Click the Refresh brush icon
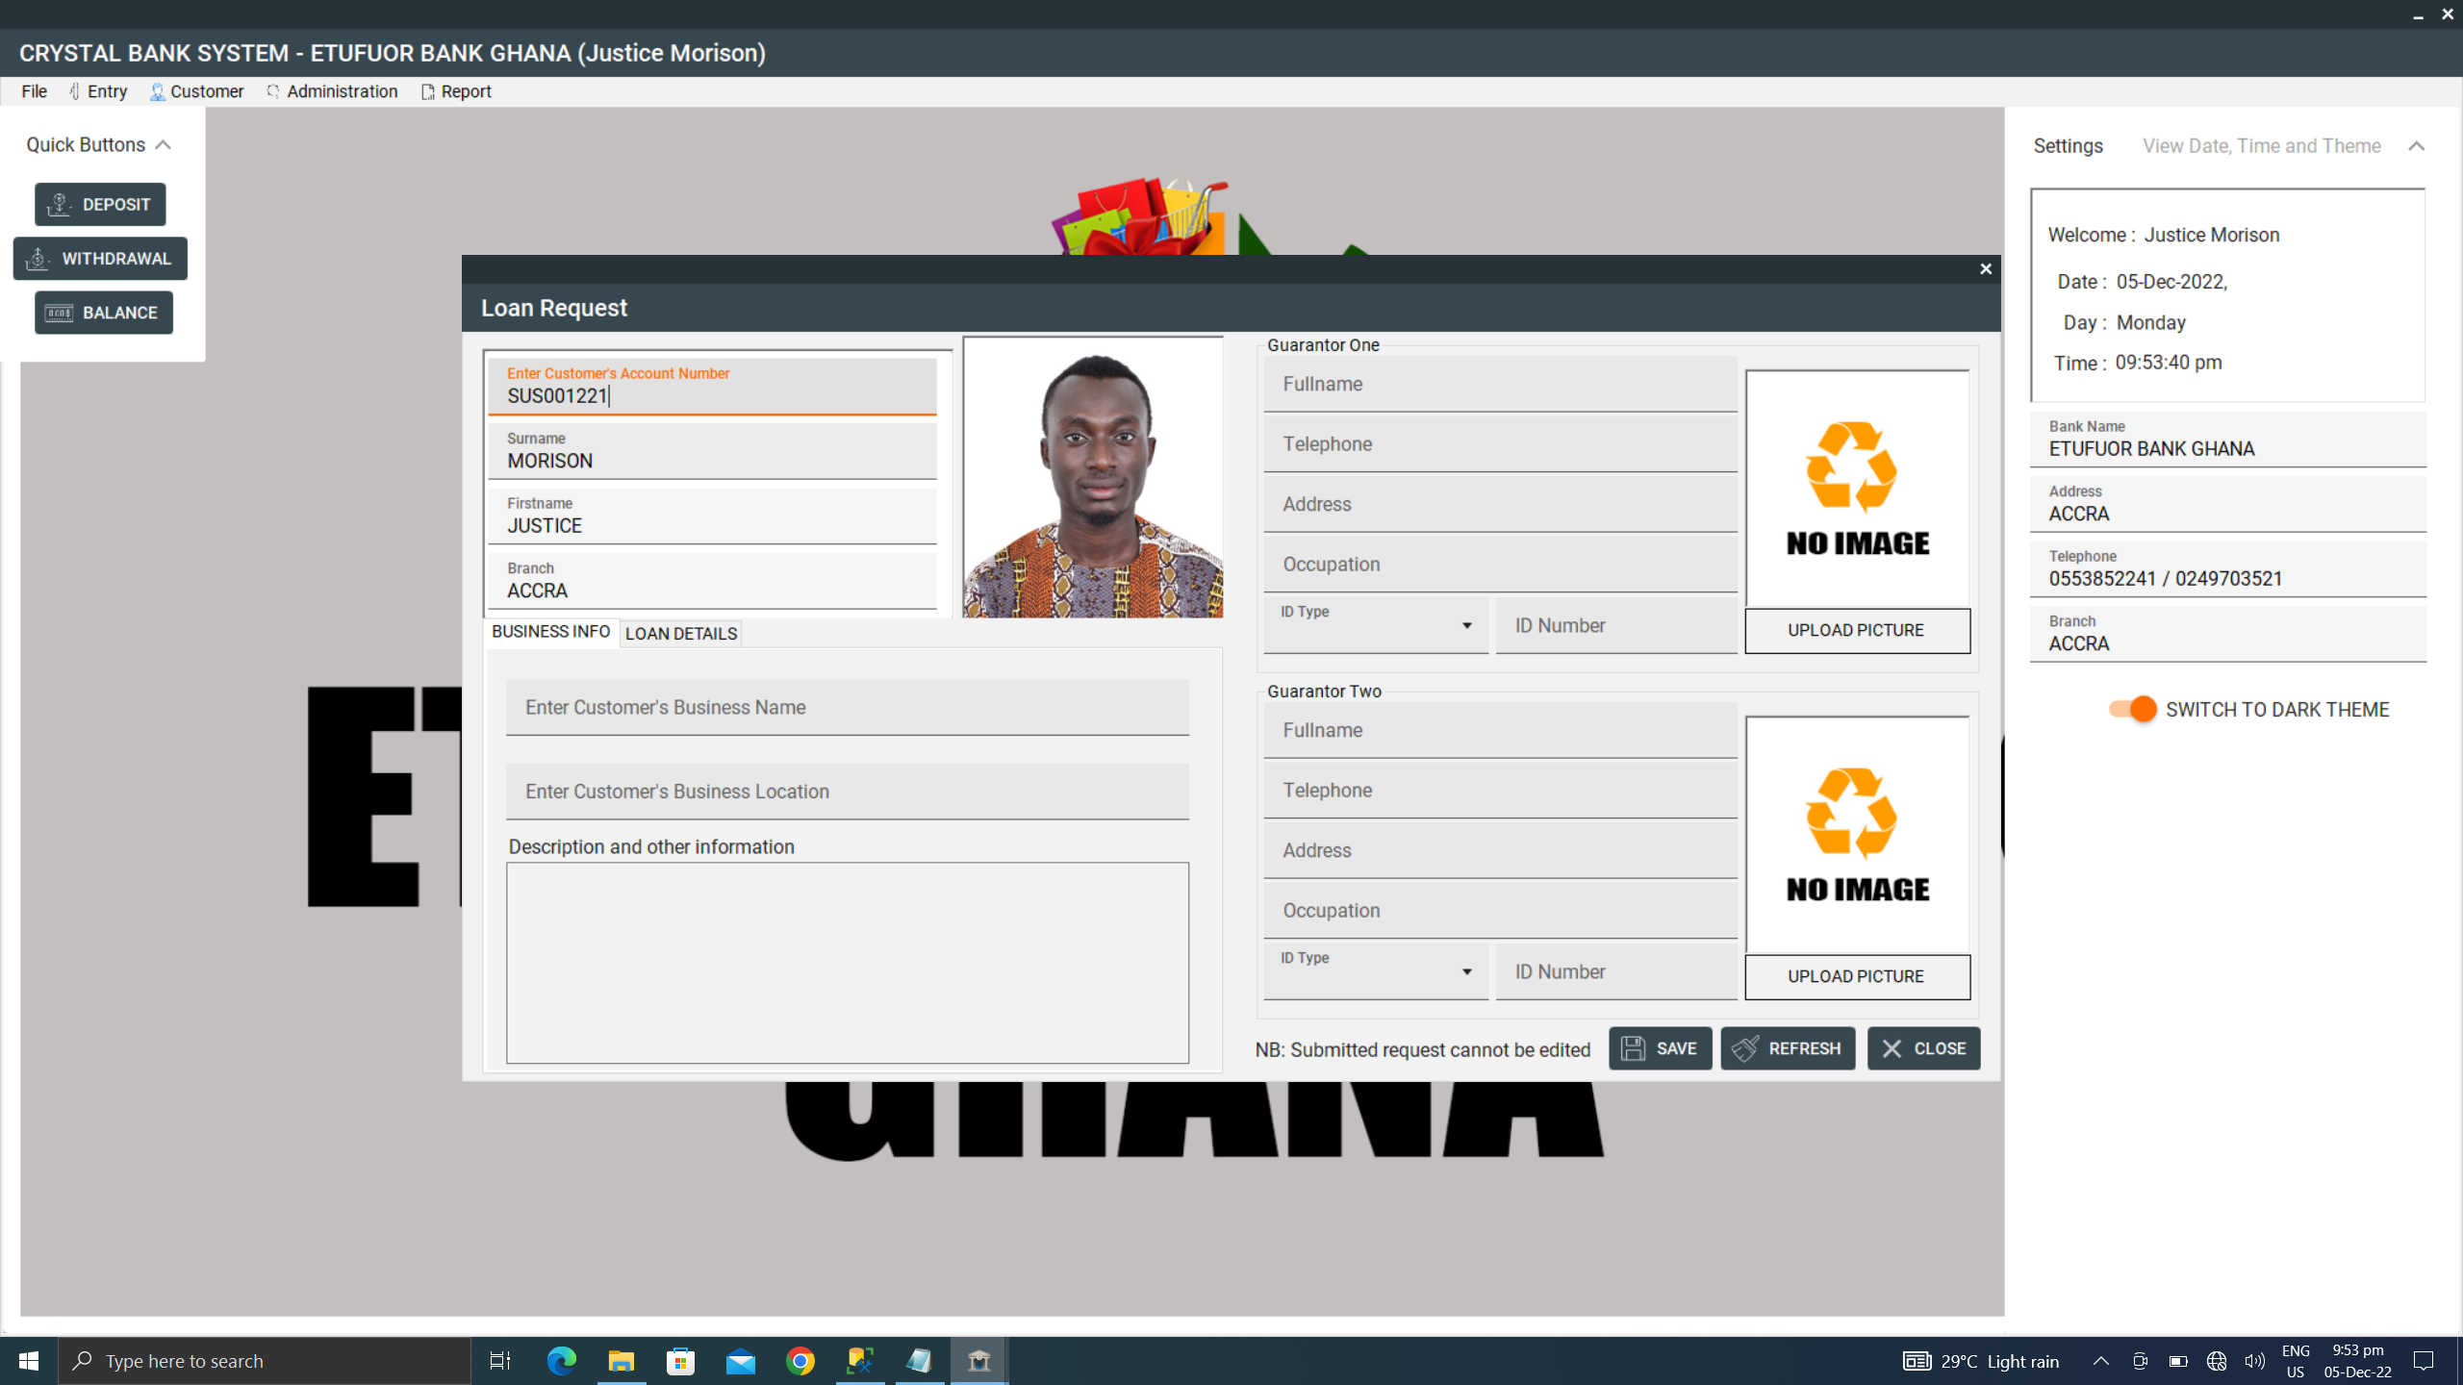The width and height of the screenshot is (2463, 1385). pos(1745,1048)
